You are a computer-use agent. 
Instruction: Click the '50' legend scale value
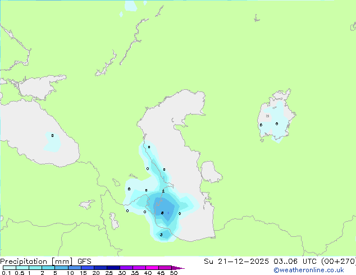174,273
